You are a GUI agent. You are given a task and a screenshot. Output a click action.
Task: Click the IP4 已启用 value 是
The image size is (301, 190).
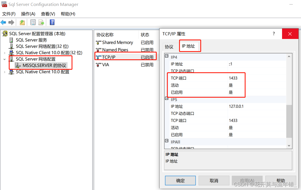tap(231, 92)
